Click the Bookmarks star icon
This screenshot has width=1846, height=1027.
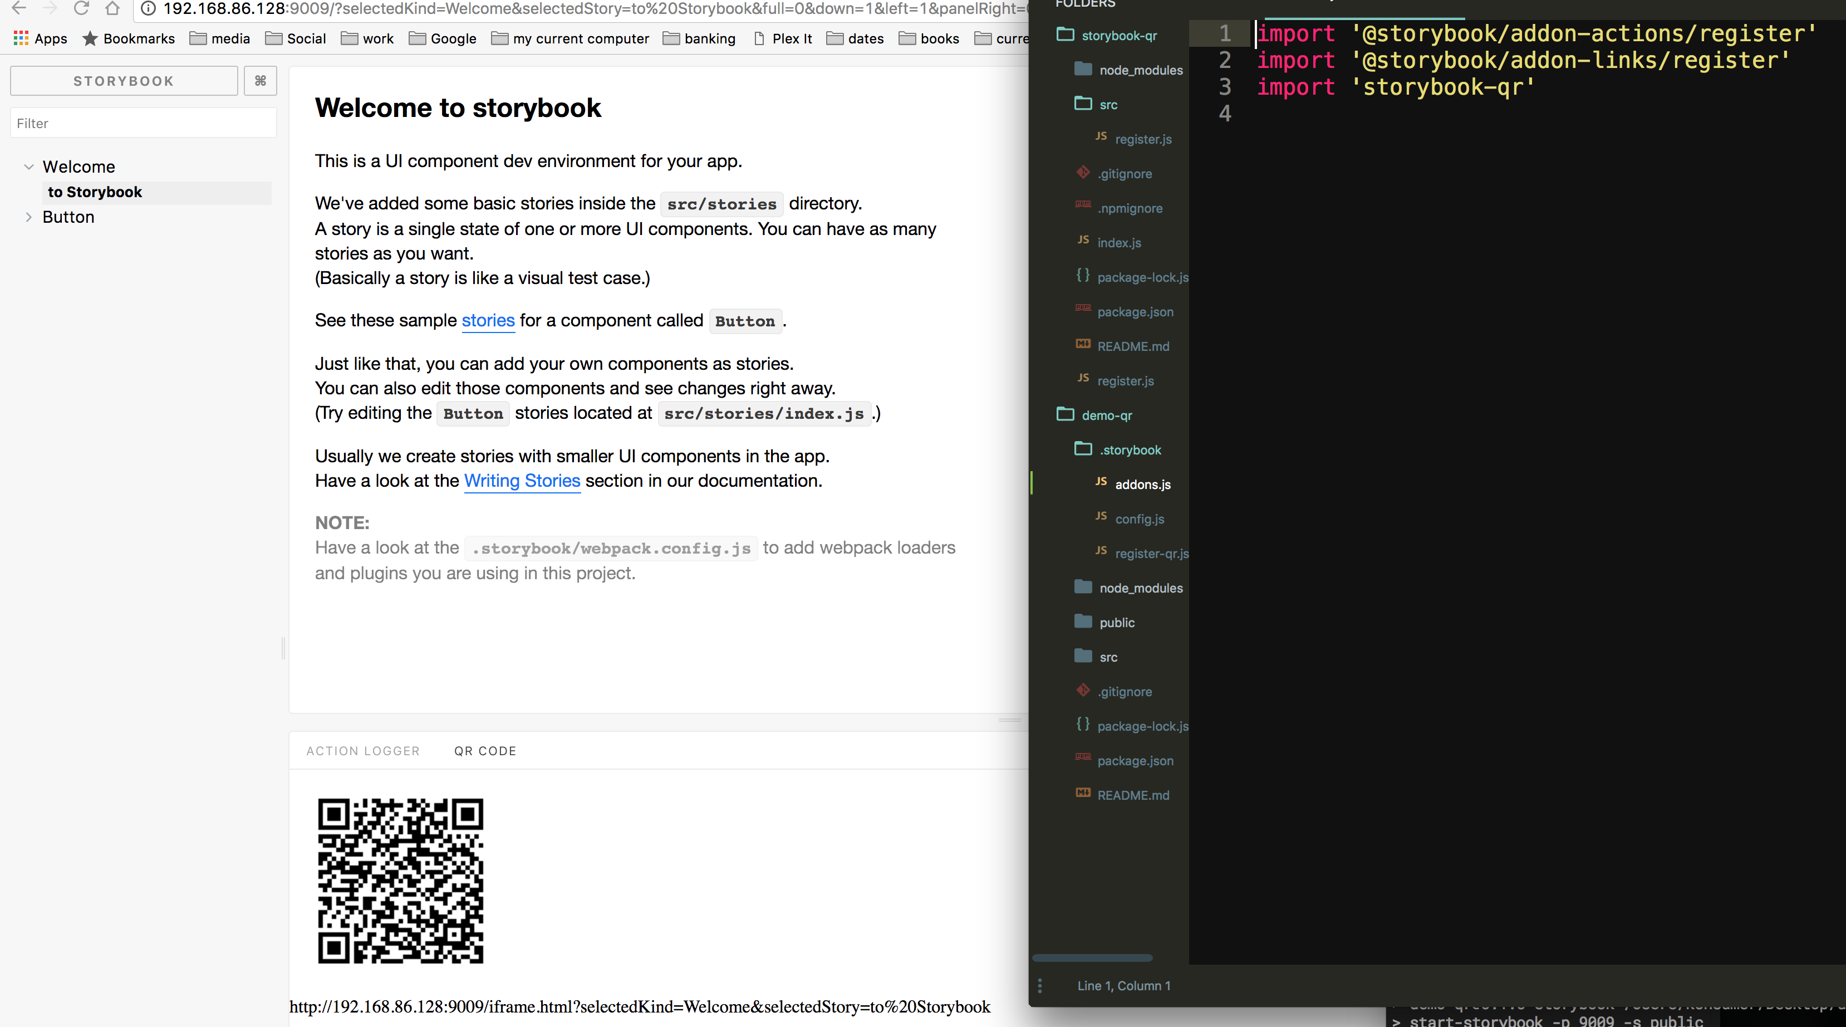[x=90, y=38]
